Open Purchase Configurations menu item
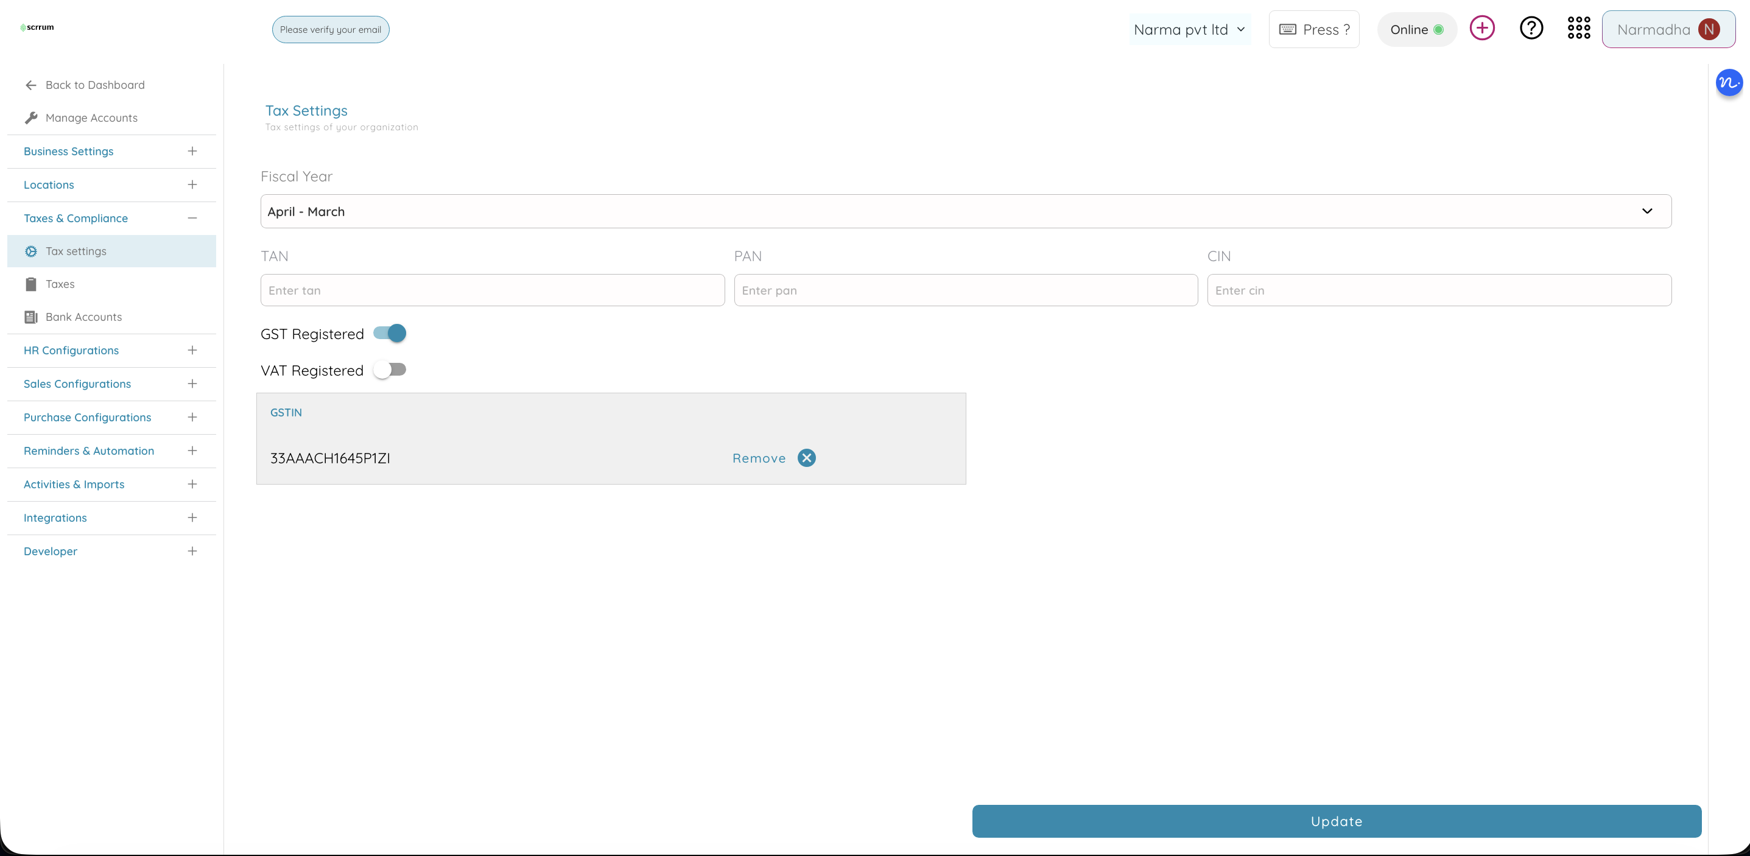 87,417
